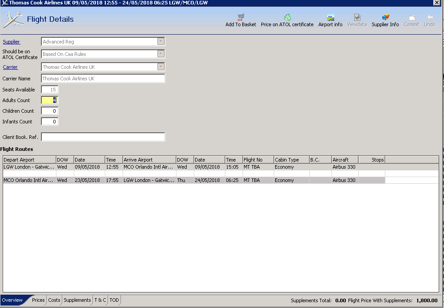Screen dimensions: 444x308
Task: Click the 09/05/2018 departure date cell
Action: (89, 167)
